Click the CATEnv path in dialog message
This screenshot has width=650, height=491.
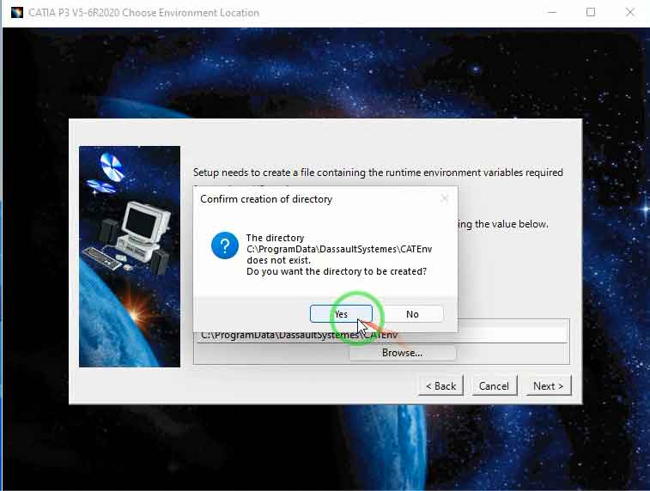coord(338,249)
